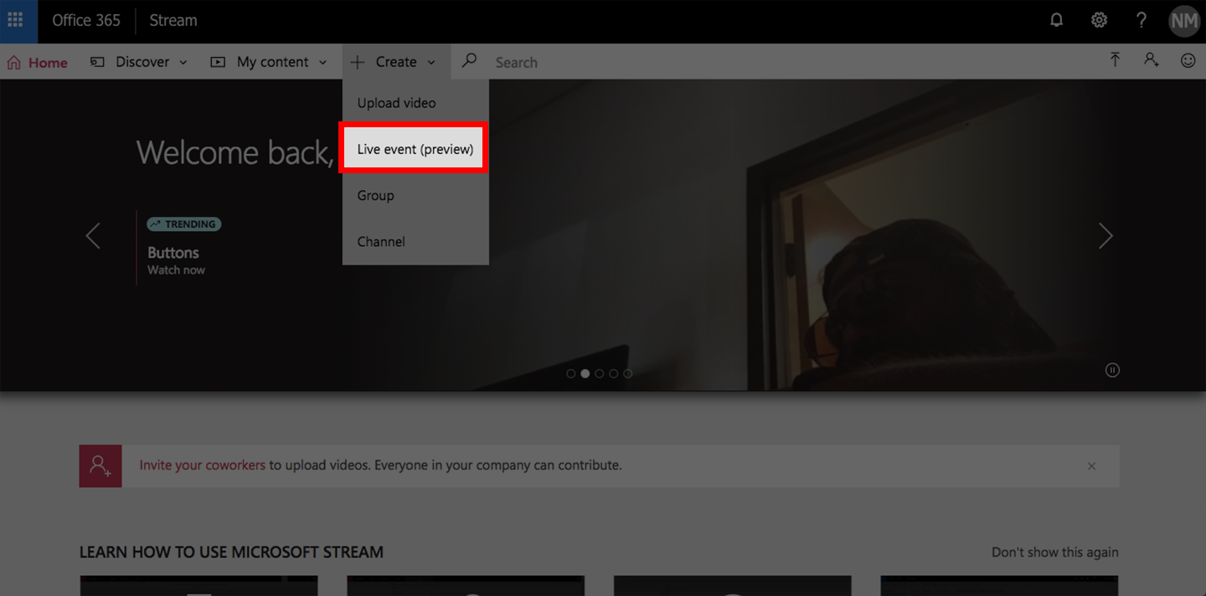Image resolution: width=1206 pixels, height=596 pixels.
Task: Open the Office 365 app launcher waffle
Action: (x=15, y=20)
